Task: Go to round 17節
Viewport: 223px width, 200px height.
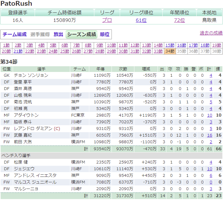Action: 193,45
